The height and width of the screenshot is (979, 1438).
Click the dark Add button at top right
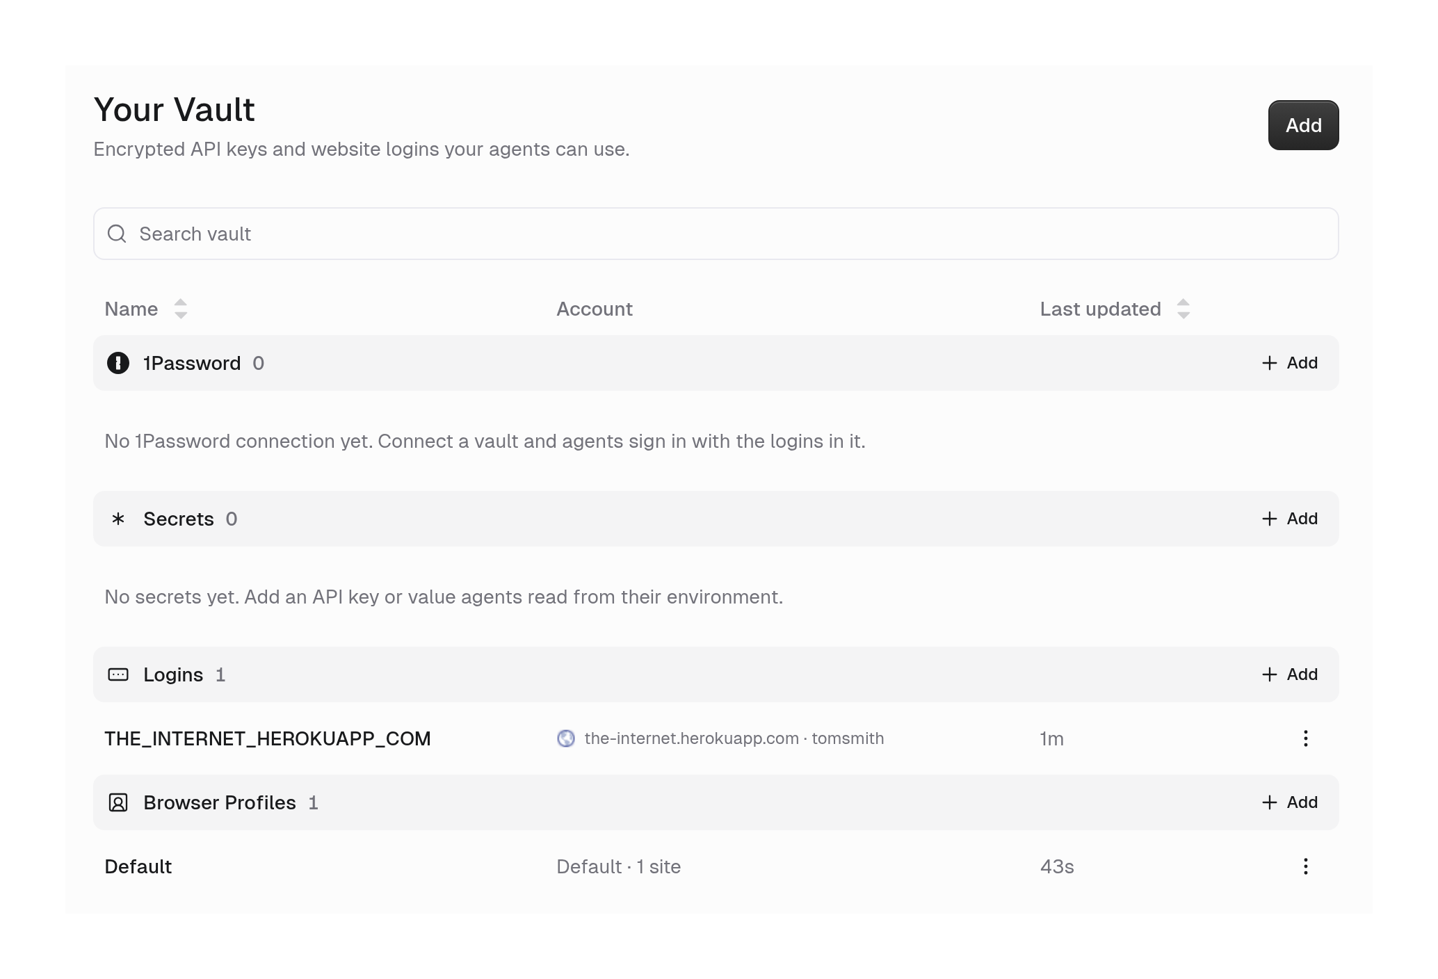click(x=1302, y=125)
